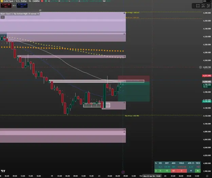Click the blue BUY price button
Screen dimensions: 212x178
click(22, 5)
